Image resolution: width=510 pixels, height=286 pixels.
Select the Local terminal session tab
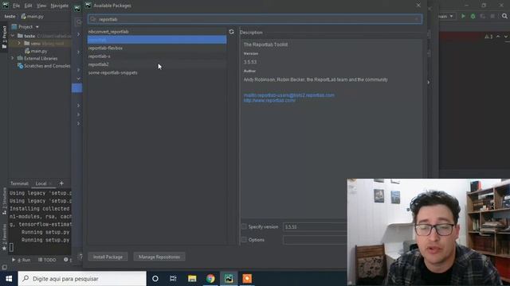(41, 184)
